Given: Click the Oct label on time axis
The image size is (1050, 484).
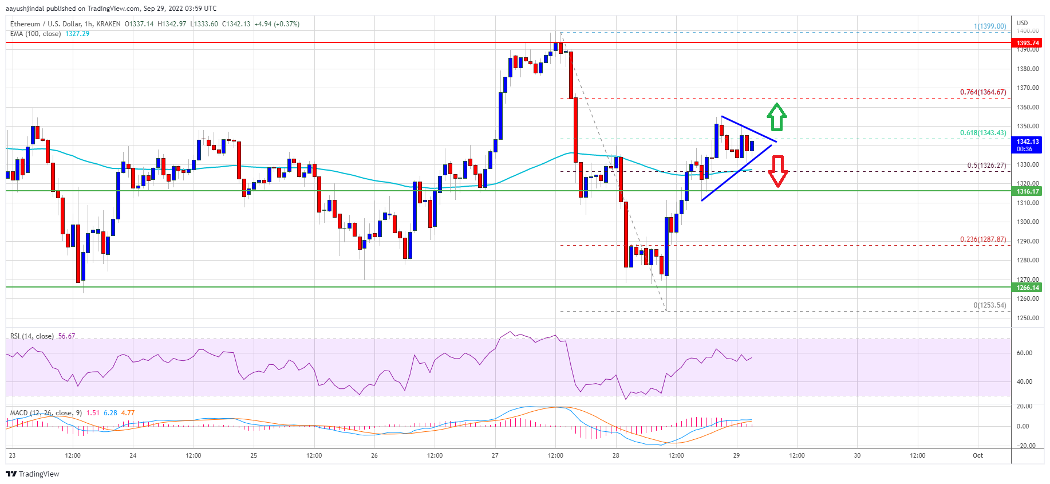Looking at the screenshot, I should (x=978, y=456).
